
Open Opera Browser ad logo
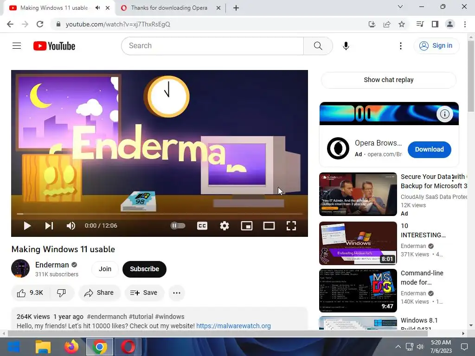(338, 148)
